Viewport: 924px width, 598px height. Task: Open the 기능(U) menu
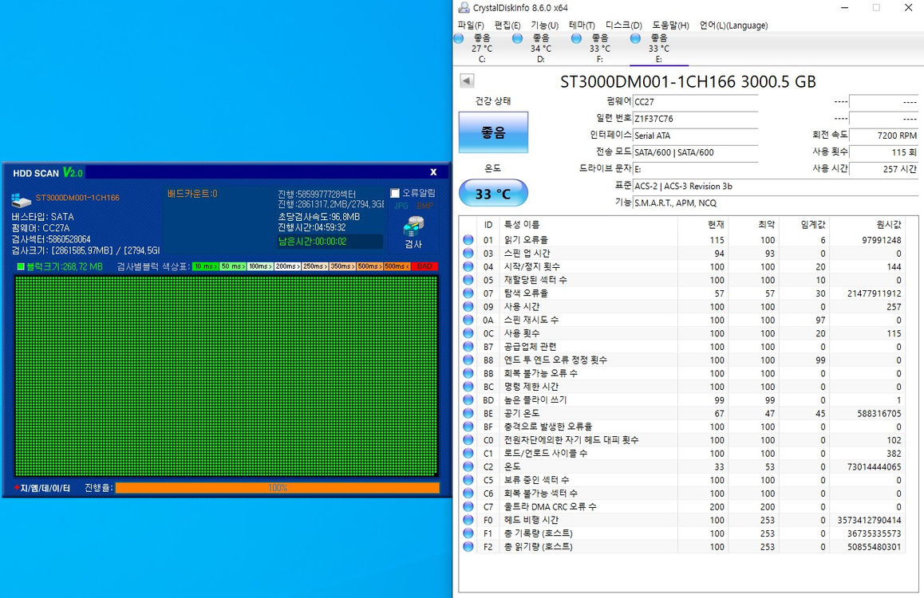(x=544, y=26)
